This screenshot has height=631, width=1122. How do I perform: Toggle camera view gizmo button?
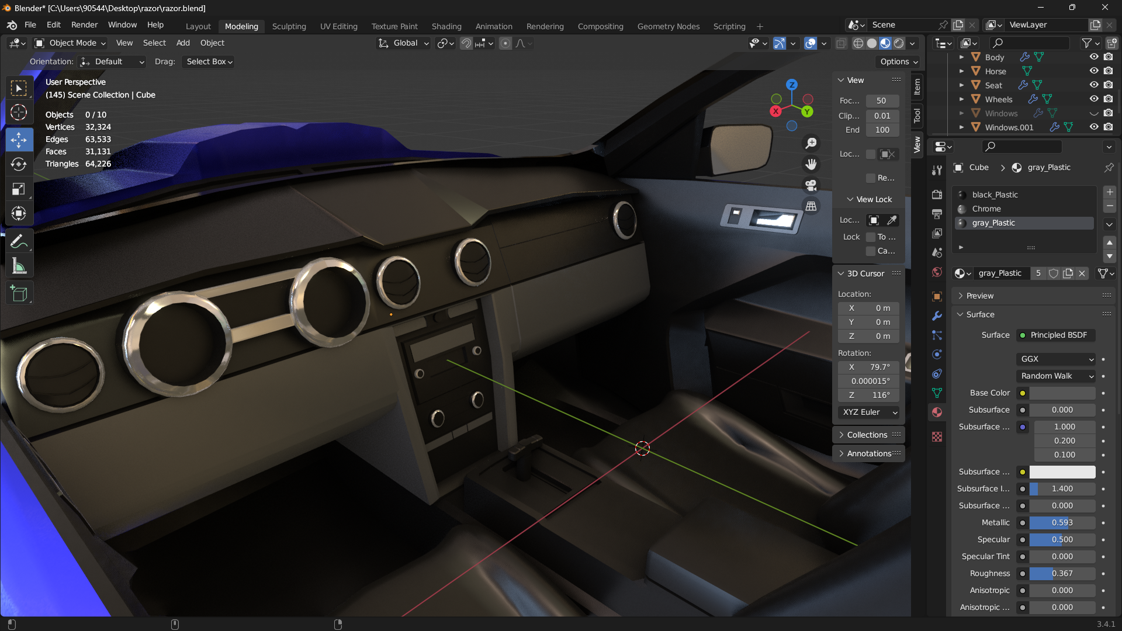[811, 185]
